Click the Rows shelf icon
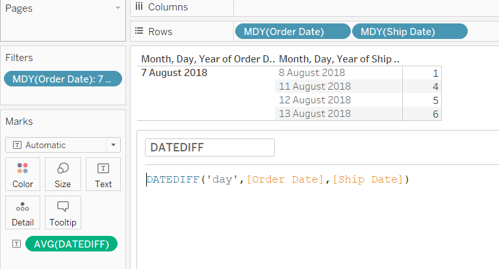The image size is (499, 269). coord(138,31)
